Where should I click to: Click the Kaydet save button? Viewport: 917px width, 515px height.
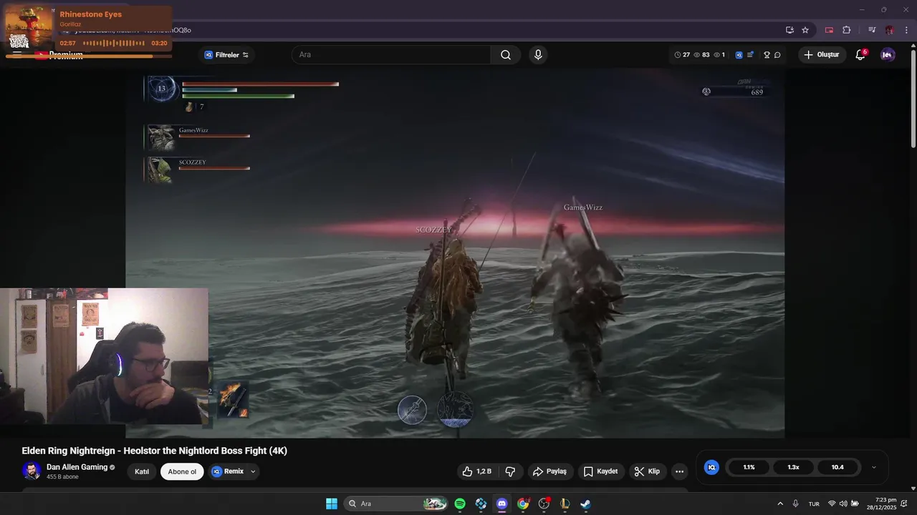coord(600,471)
